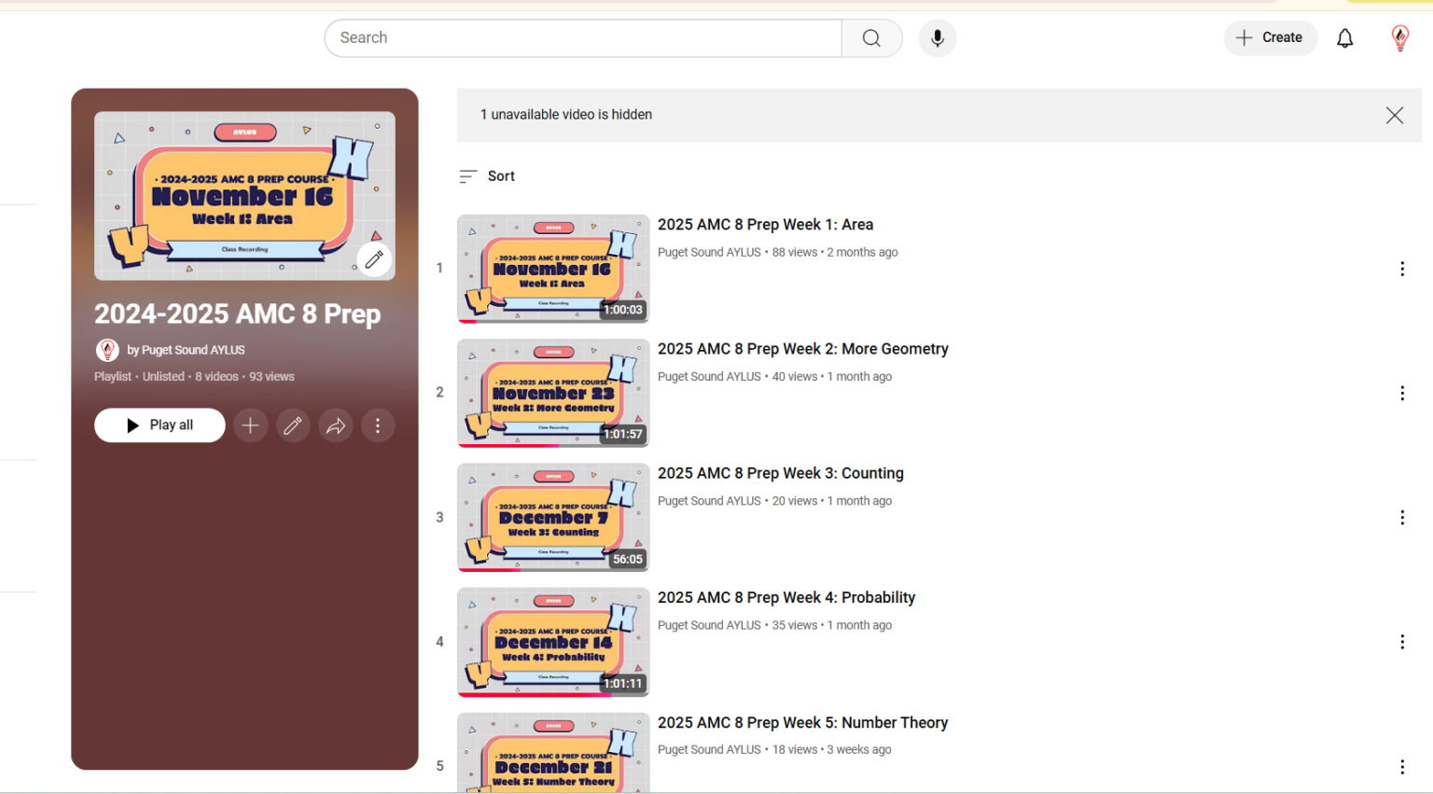Viewport: 1433px width, 794px height.
Task: Start voice search with microphone icon
Action: click(937, 38)
